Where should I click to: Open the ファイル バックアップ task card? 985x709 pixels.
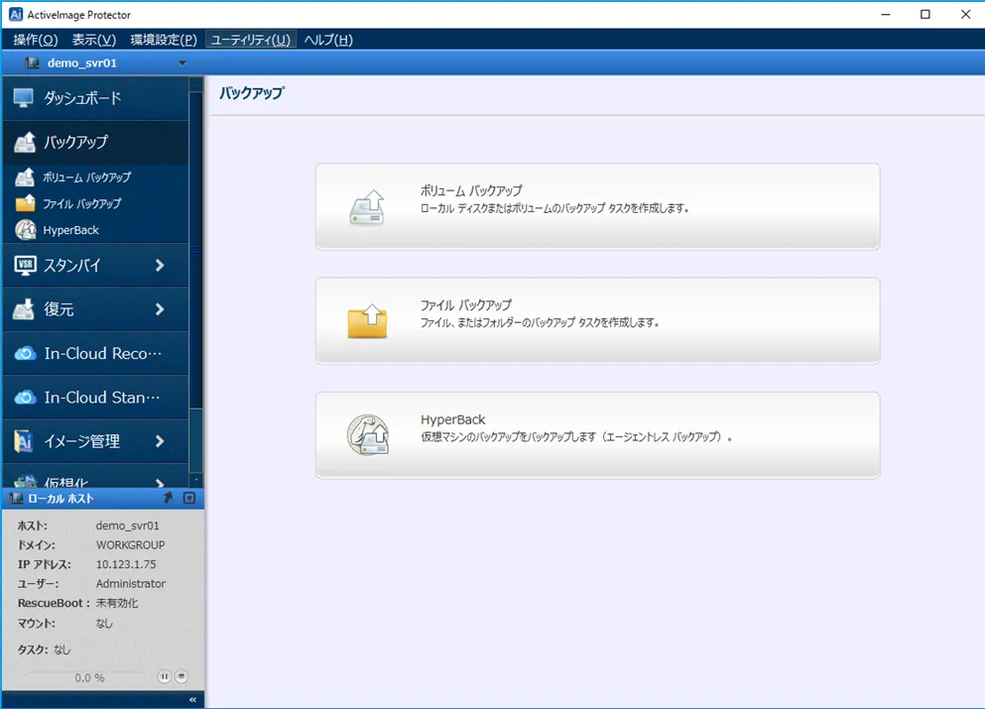[x=597, y=320]
